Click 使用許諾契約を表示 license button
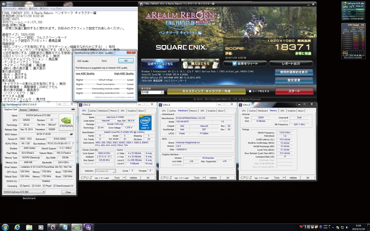Image resolution: width=370 pixels, height=231 pixels. point(294,72)
